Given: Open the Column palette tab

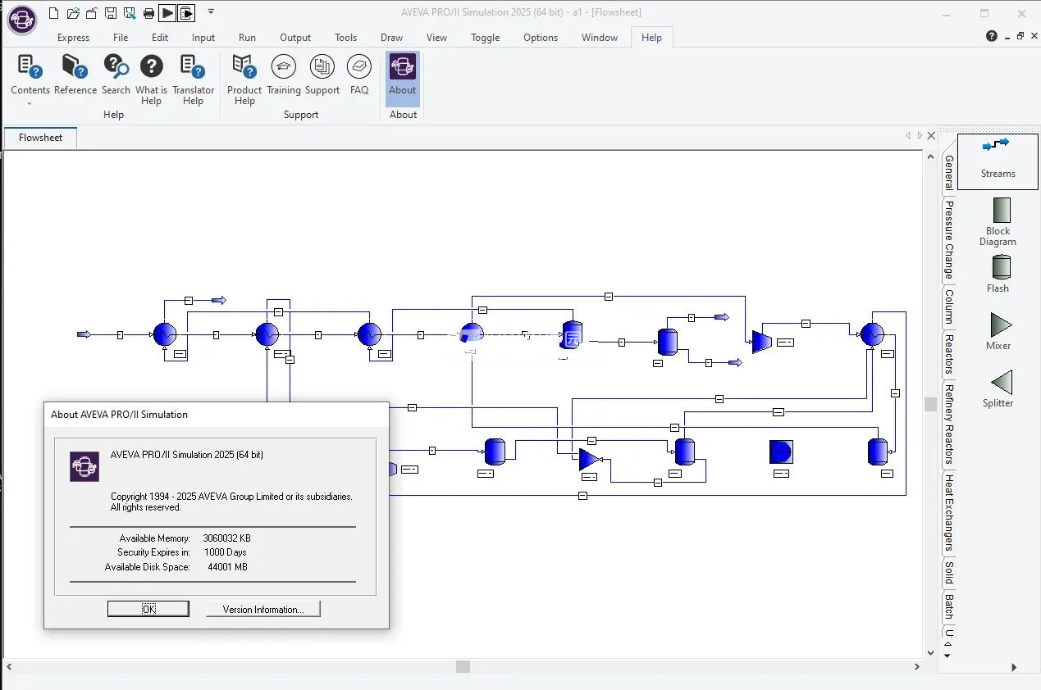Looking at the screenshot, I should pos(949,306).
